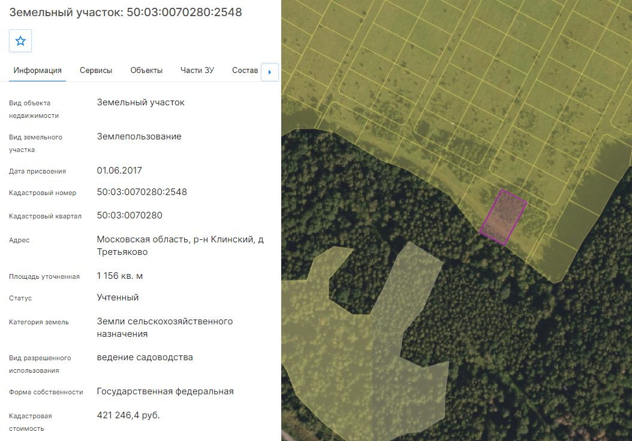The width and height of the screenshot is (632, 441).
Task: Click the status value Учтенный
Action: click(118, 297)
